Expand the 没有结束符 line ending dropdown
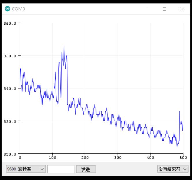The width and height of the screenshot is (192, 180). (173, 169)
